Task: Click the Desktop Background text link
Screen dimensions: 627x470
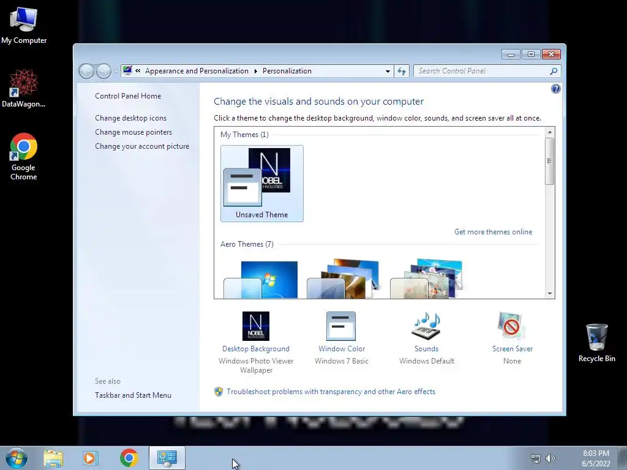Action: [256, 348]
